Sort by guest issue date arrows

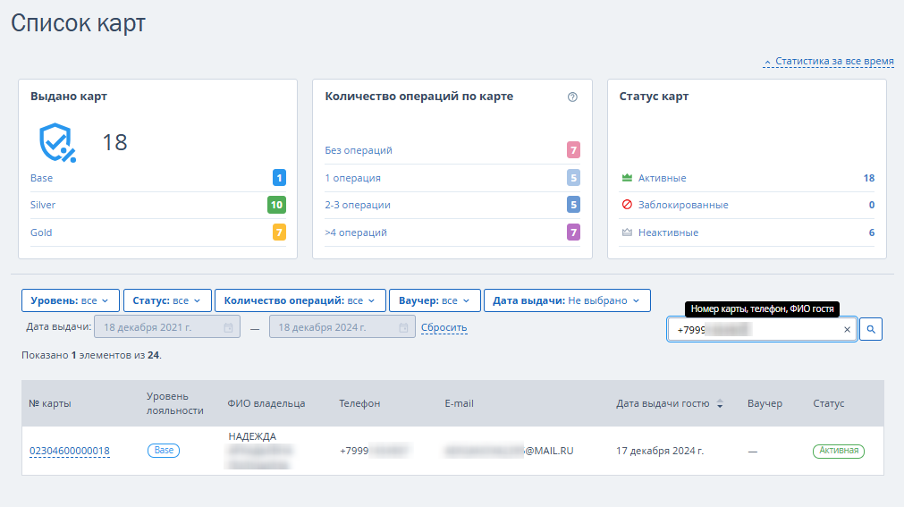click(720, 404)
